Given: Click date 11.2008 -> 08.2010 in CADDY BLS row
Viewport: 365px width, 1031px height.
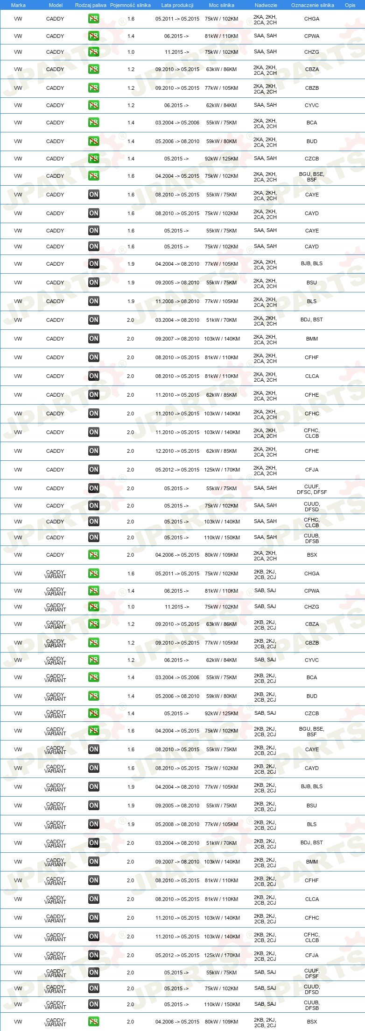Looking at the screenshot, I should pos(177,301).
